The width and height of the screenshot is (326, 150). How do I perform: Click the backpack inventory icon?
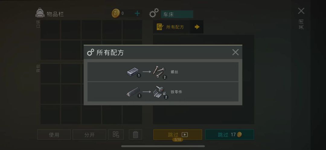[x=40, y=13]
